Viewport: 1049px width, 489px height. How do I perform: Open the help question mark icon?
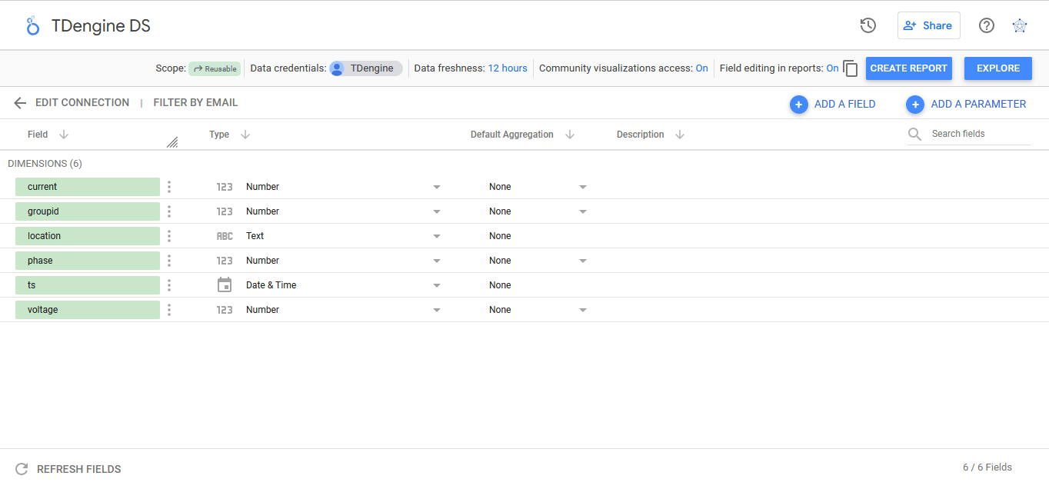pos(986,25)
